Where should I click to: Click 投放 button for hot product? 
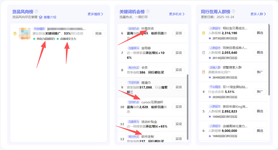point(98,33)
